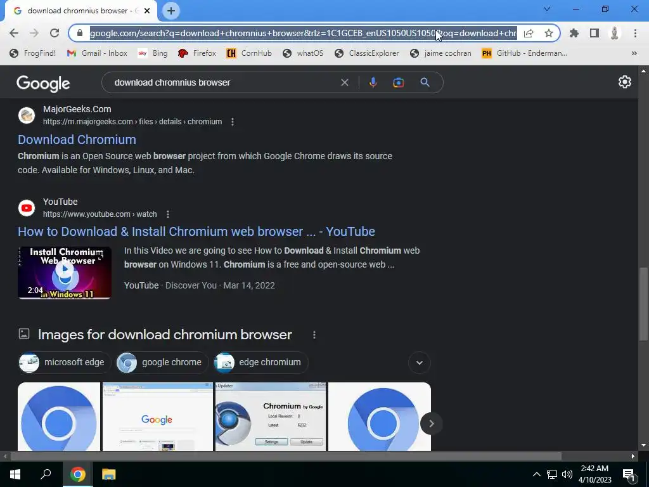The width and height of the screenshot is (649, 487).
Task: View site information via lock icon
Action: coord(80,33)
